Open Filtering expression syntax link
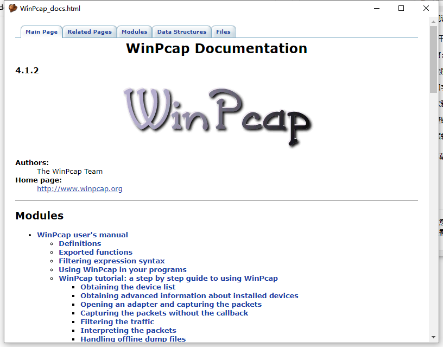 pos(112,261)
